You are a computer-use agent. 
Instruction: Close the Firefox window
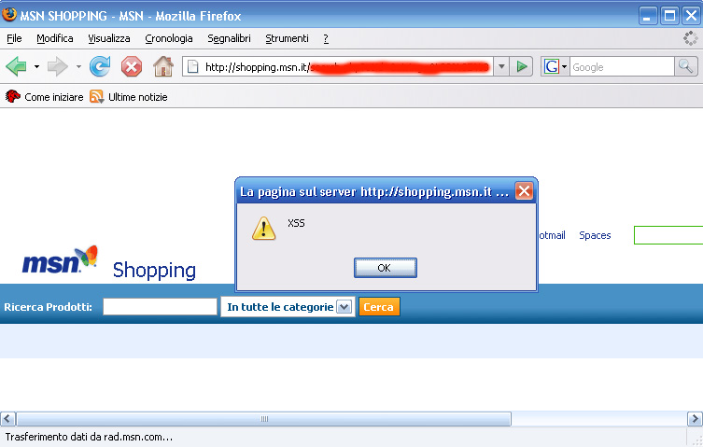click(692, 16)
